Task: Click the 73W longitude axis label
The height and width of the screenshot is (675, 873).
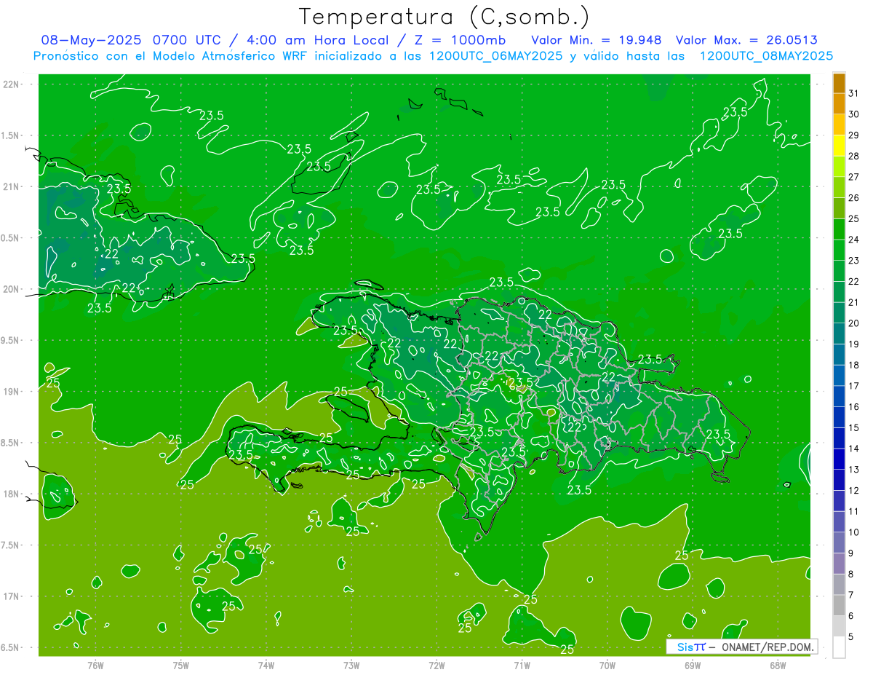Action: tap(351, 666)
